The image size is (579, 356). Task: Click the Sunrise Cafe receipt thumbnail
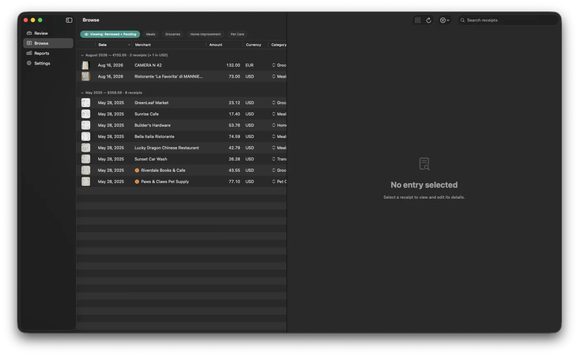[x=86, y=114]
